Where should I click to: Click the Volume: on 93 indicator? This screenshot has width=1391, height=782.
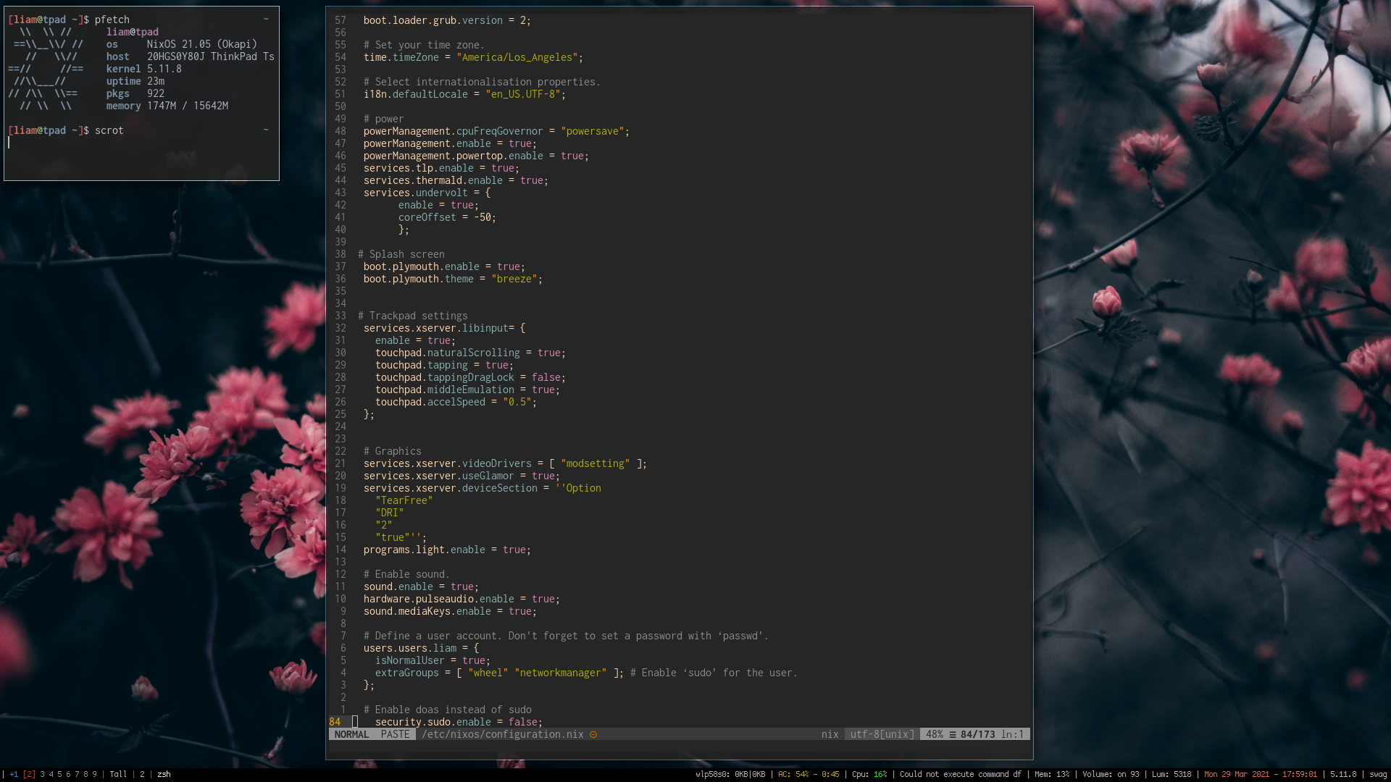click(1111, 774)
